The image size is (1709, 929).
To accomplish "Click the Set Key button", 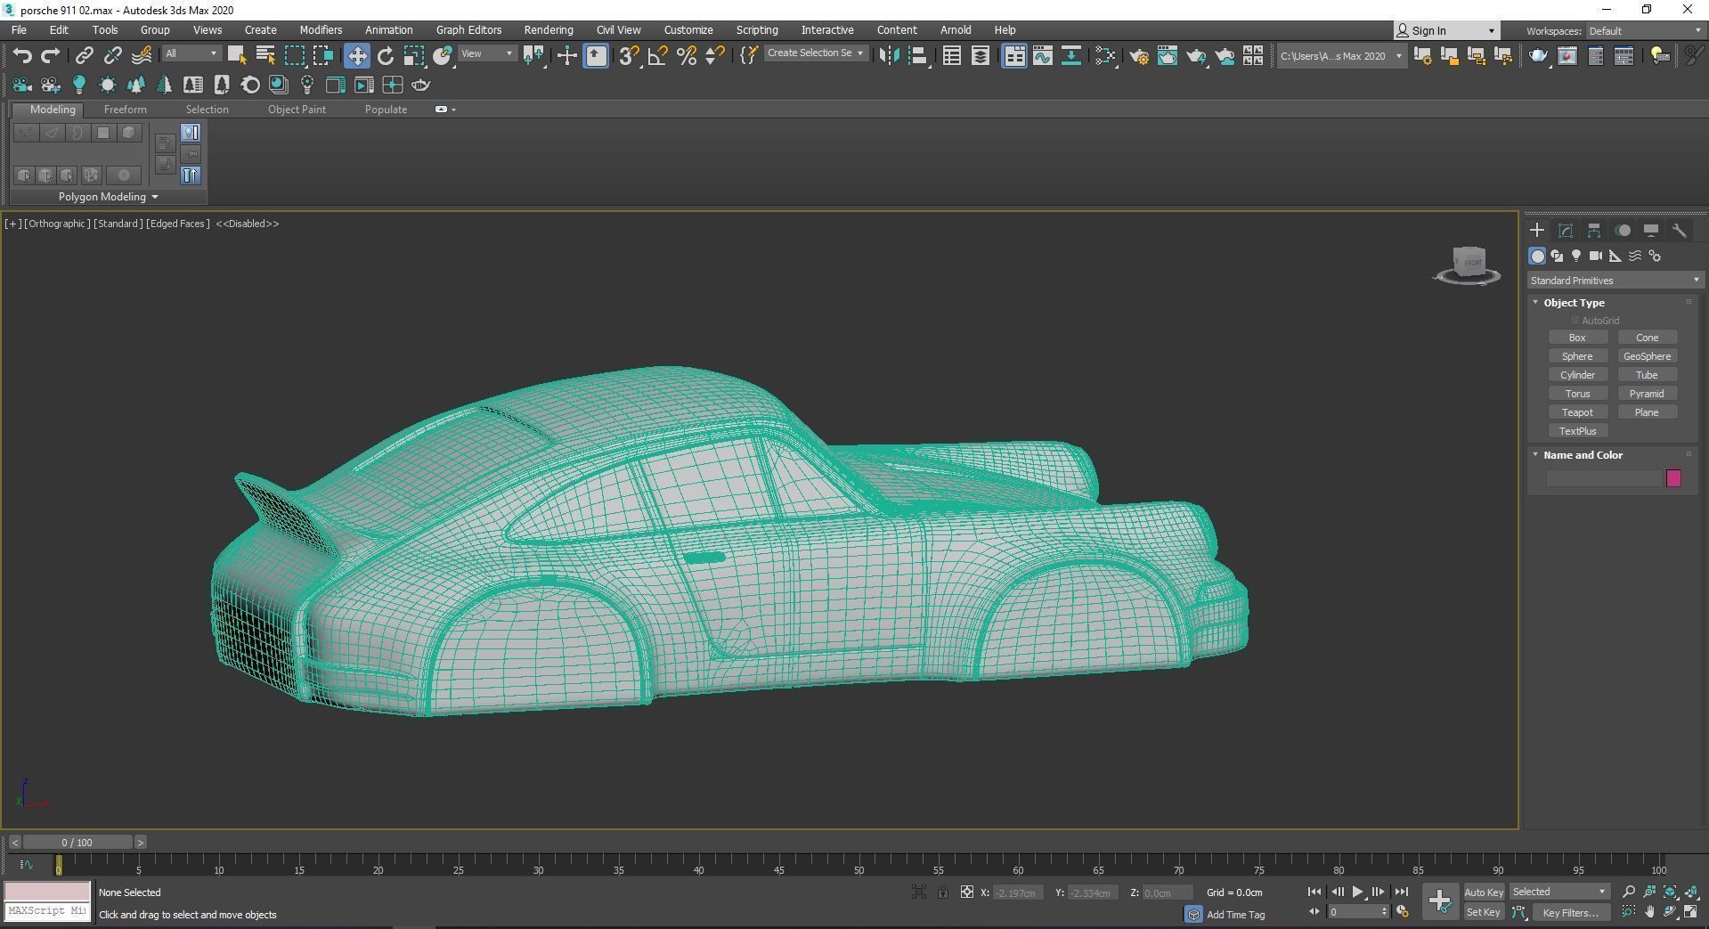I will tap(1483, 912).
